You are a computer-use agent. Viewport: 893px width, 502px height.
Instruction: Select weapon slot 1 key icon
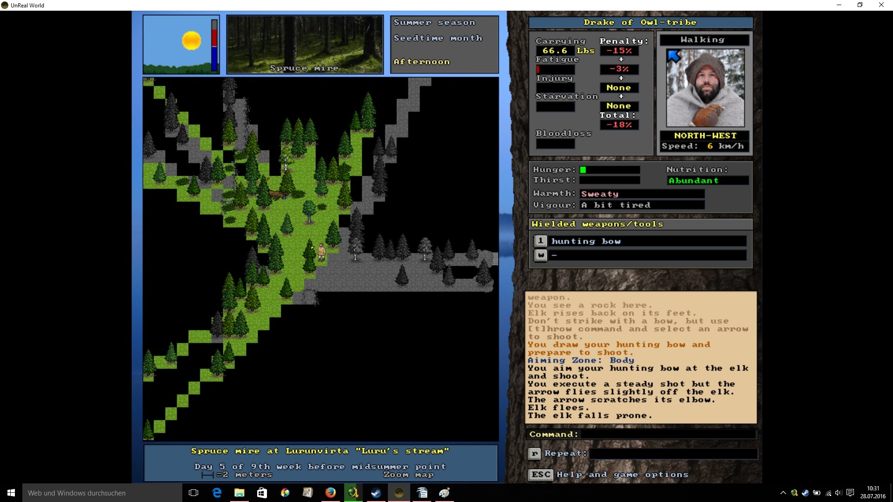click(540, 241)
